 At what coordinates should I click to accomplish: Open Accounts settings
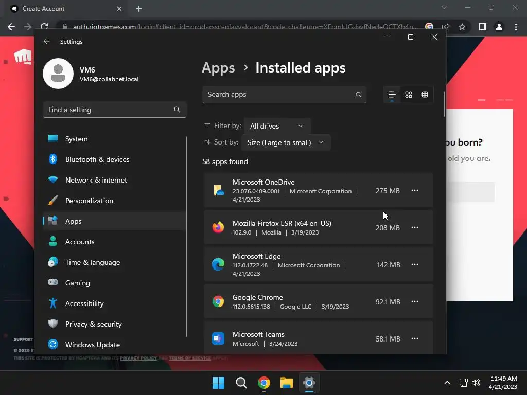[x=115, y=242]
